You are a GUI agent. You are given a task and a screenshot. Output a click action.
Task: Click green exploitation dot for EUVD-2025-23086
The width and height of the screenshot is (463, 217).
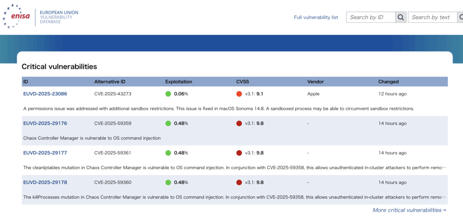pyautogui.click(x=168, y=94)
